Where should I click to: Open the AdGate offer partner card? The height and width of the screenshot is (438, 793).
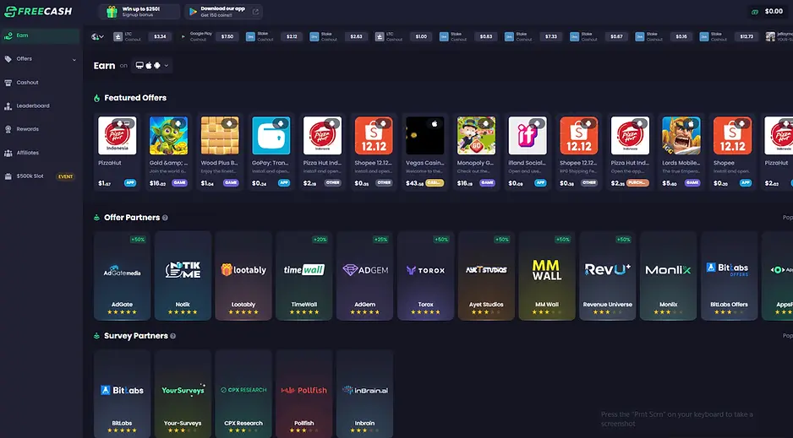click(x=122, y=275)
